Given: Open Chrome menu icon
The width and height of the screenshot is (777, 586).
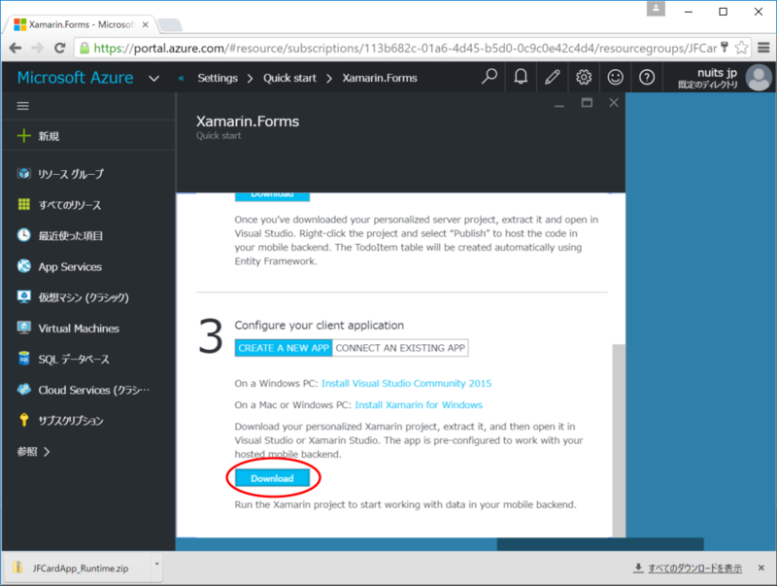Looking at the screenshot, I should [763, 48].
